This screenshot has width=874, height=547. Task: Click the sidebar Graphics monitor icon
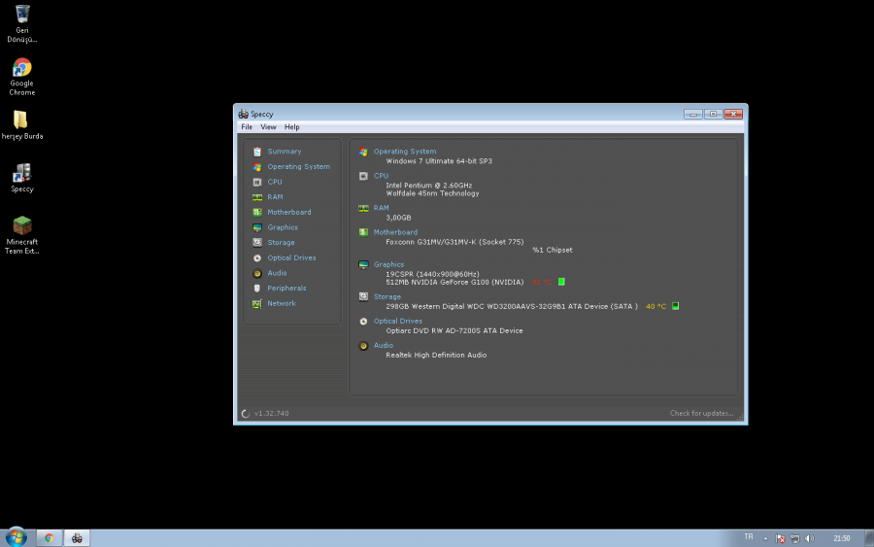[x=257, y=227]
